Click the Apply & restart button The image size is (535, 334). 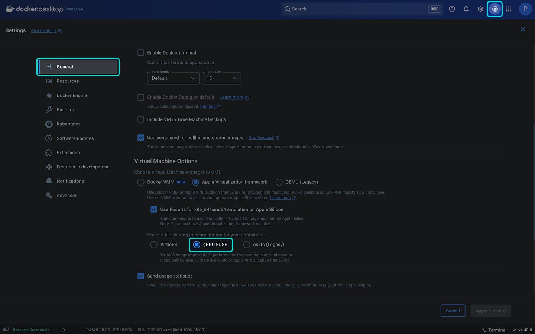click(490, 311)
